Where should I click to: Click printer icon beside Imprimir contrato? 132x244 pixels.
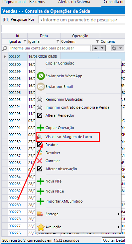pyautogui.click(x=40, y=107)
